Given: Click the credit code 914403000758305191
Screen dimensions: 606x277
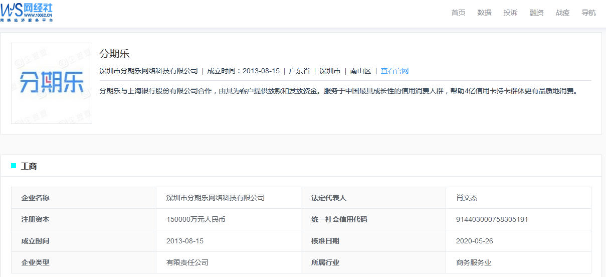Looking at the screenshot, I should point(492,219).
